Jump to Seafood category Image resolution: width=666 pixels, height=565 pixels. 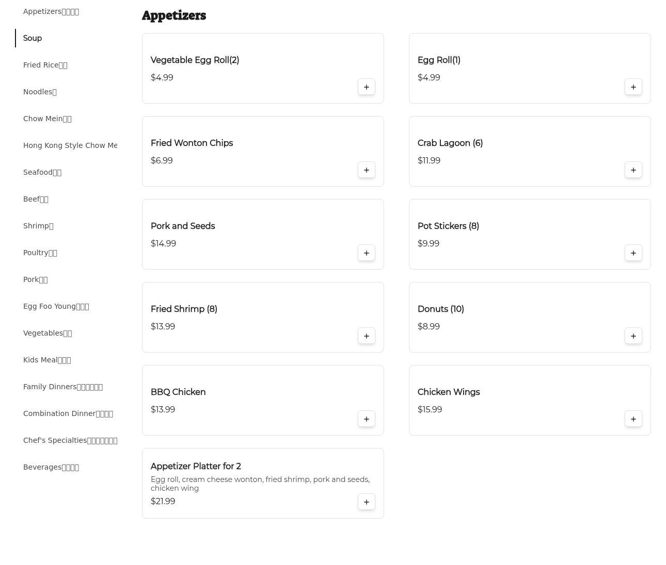42,172
